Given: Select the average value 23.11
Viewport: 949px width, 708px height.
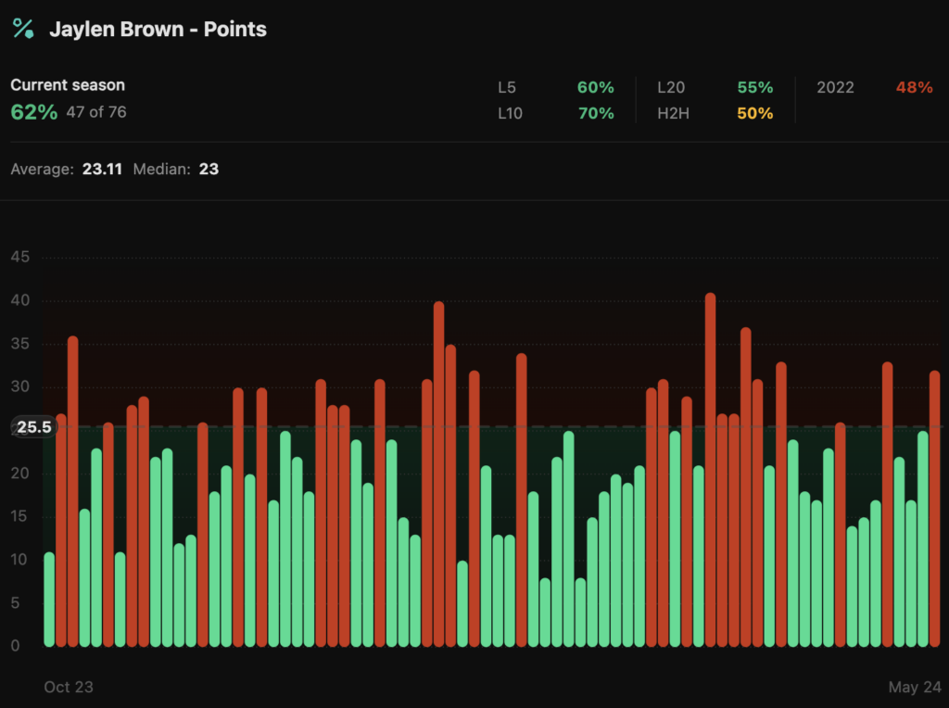Looking at the screenshot, I should coord(102,170).
